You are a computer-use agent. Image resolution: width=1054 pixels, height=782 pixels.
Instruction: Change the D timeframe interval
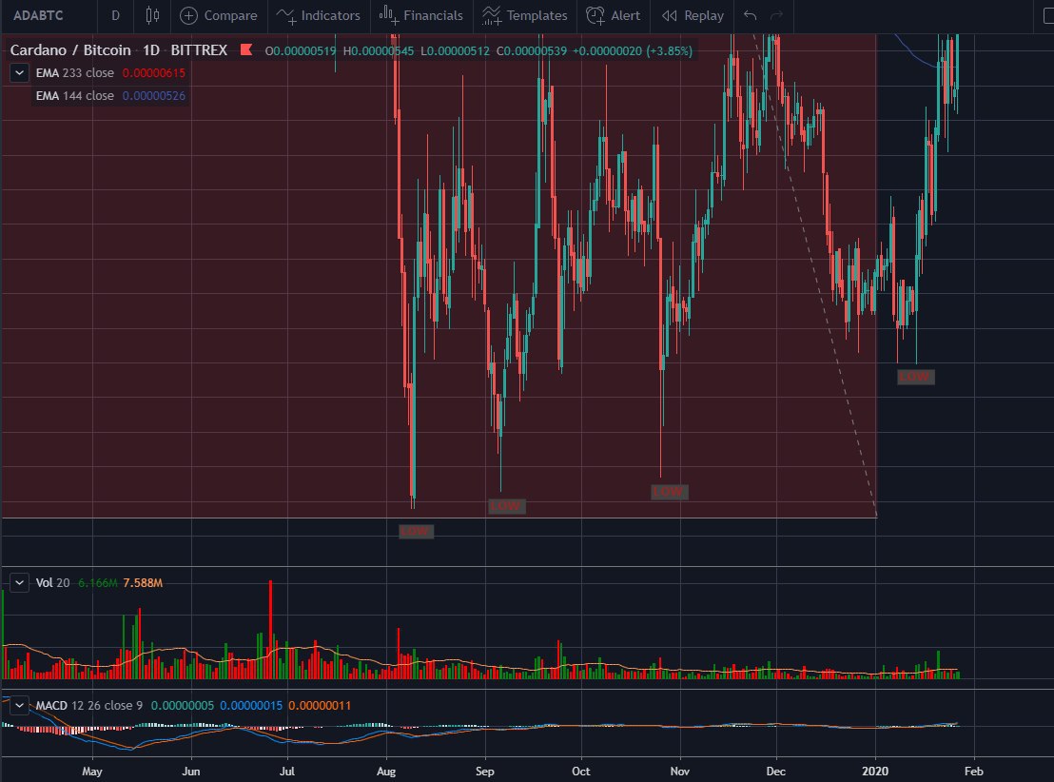[116, 15]
